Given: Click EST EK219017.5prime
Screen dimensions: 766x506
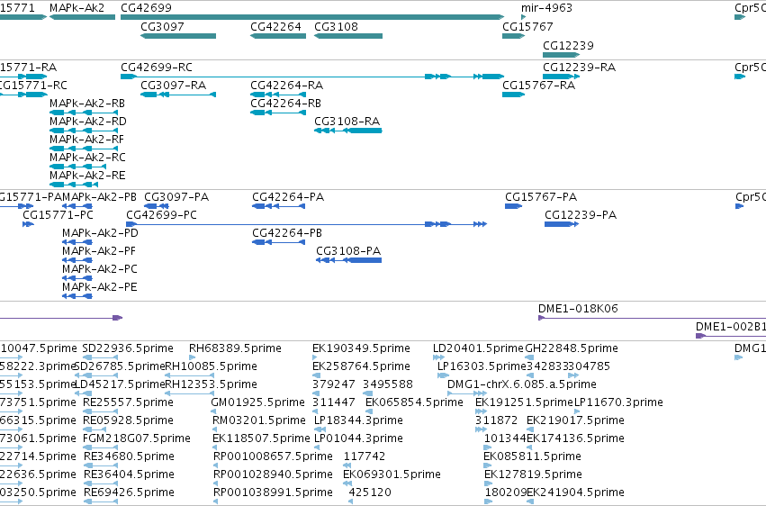Looking at the screenshot, I should pyautogui.click(x=530, y=429).
